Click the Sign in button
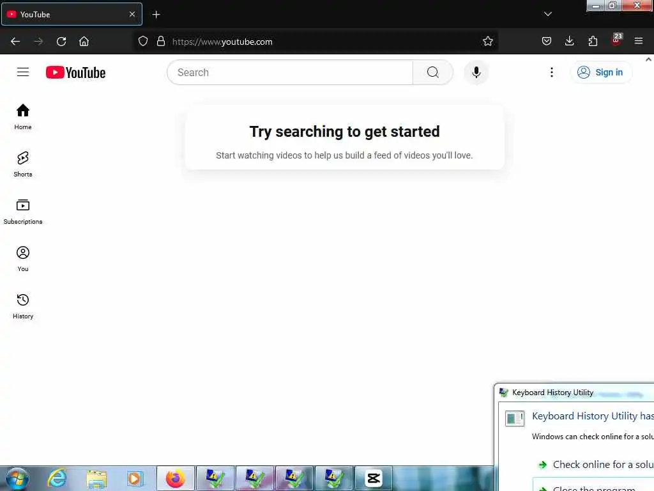Viewport: 654px width, 491px height. pos(600,72)
